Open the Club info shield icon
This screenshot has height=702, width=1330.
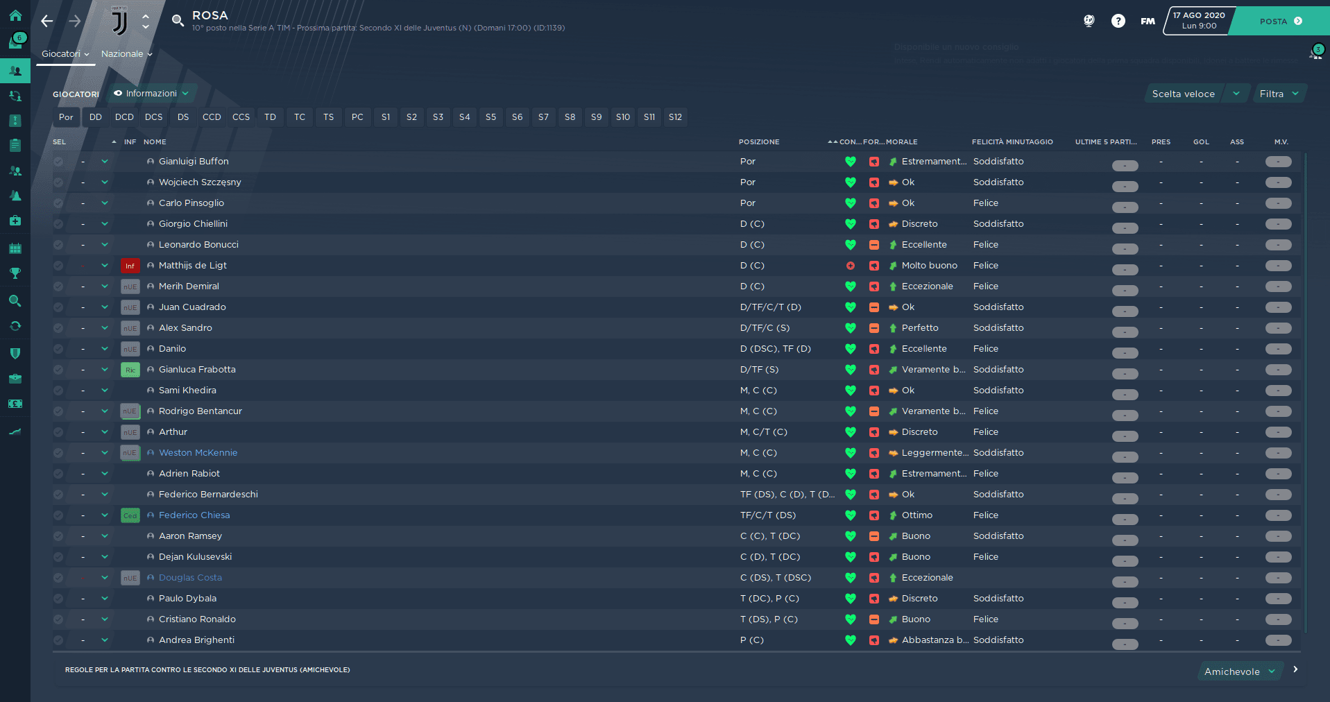click(15, 353)
